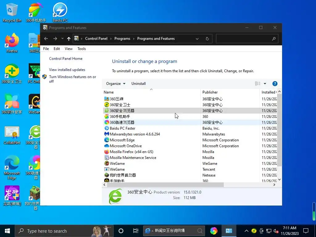Open Task View on taskbar
The width and height of the screenshot is (316, 237).
136,231
